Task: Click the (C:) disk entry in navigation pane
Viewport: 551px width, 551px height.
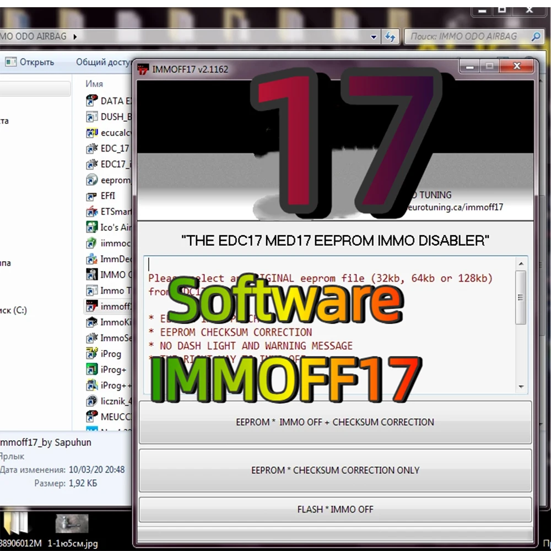Action: (x=13, y=310)
